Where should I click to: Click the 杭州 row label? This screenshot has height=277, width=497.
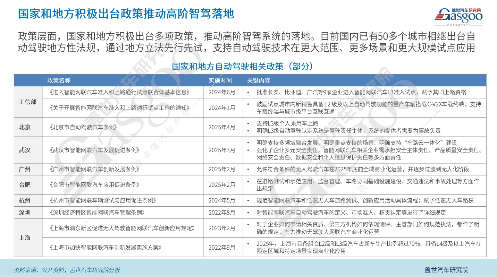coord(25,200)
